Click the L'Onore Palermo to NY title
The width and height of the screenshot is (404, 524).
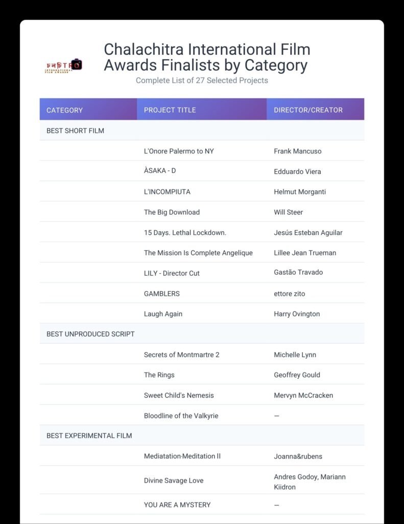pos(179,151)
